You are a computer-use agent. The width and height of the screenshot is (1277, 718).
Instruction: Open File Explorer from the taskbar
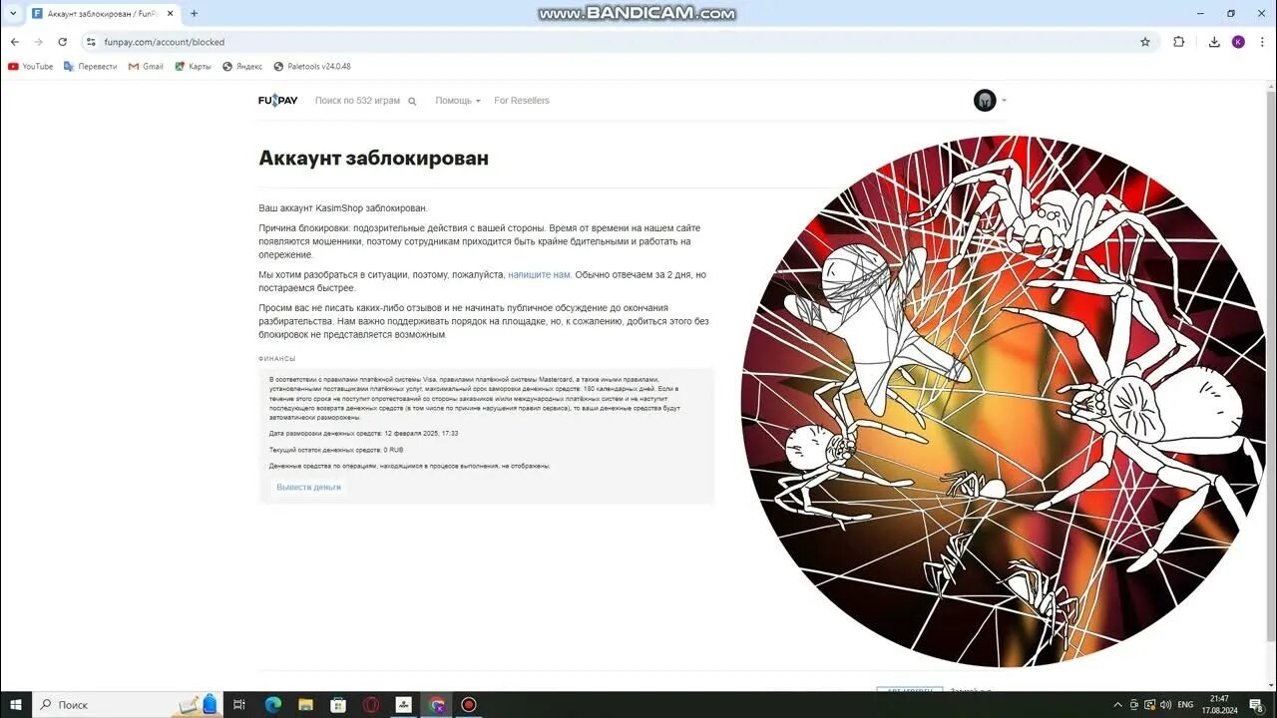coord(305,704)
